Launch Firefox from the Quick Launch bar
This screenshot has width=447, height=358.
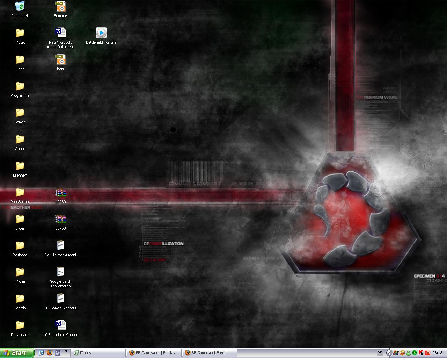[49, 353]
